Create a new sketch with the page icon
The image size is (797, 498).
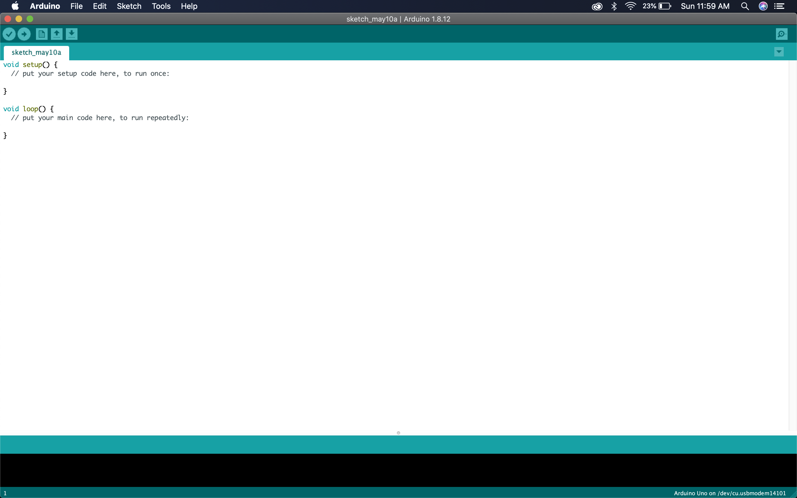tap(41, 34)
